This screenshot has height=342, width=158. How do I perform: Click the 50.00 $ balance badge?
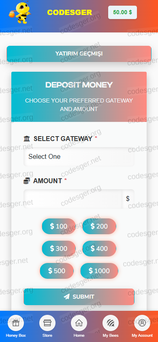point(122,13)
